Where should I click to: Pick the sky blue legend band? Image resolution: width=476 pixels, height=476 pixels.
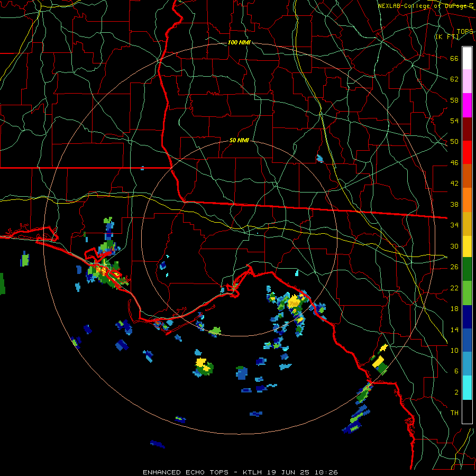(467, 364)
